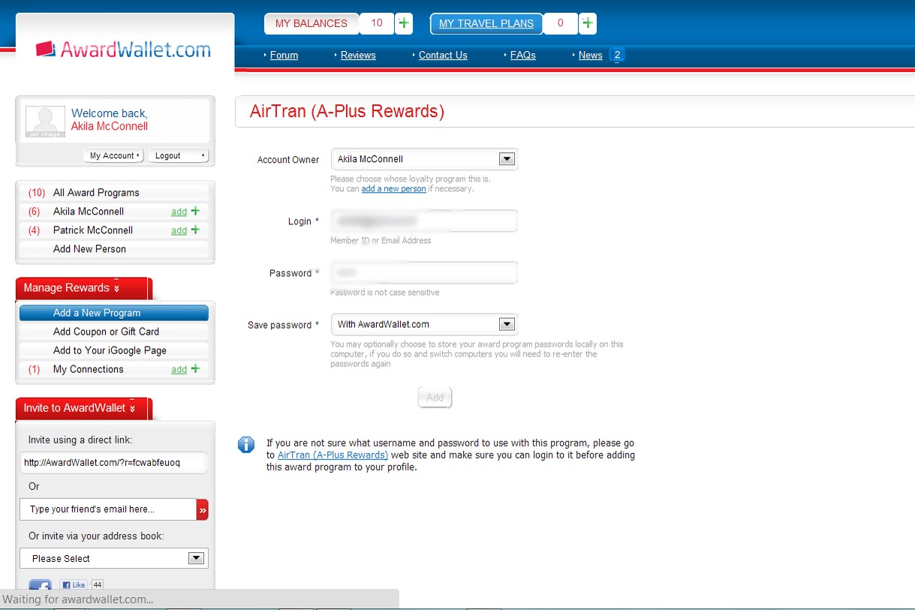The width and height of the screenshot is (915, 610).
Task: Click the Login input field
Action: [424, 221]
